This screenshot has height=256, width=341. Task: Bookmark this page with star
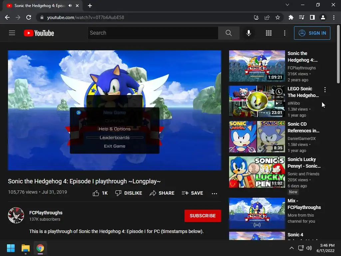coord(278,17)
